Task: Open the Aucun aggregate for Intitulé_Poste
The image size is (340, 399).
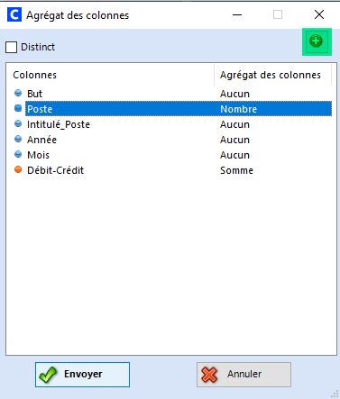Action: tap(234, 124)
